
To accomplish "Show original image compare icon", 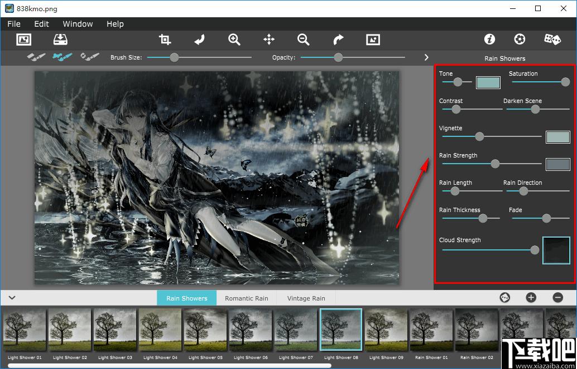I will point(373,40).
